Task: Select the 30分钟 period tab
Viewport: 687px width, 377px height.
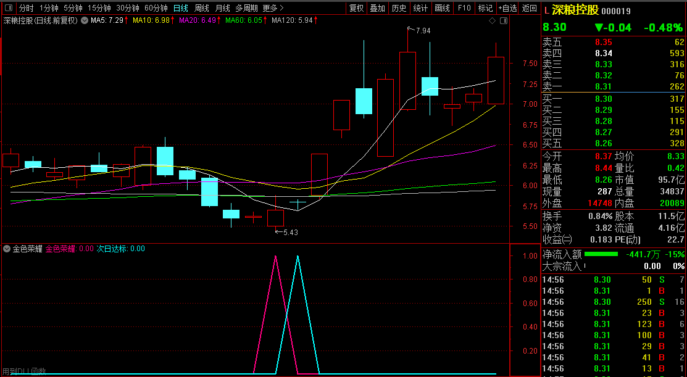Action: click(x=128, y=8)
